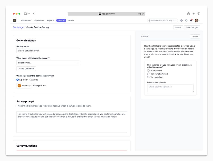Viewport: 213px width, 161px height.
Task: Click the Survey name input field
Action: point(48,51)
